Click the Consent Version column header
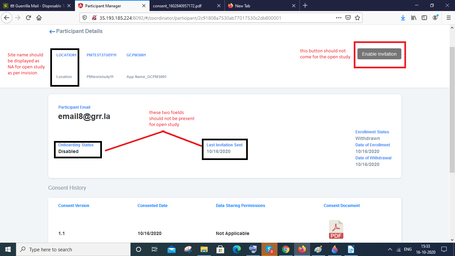This screenshot has height=256, width=455. [74, 206]
